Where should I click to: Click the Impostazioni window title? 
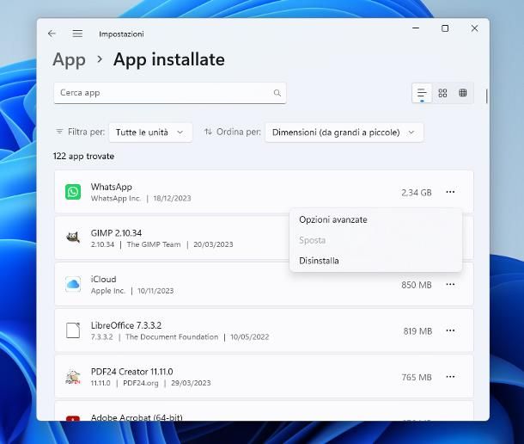(x=121, y=34)
